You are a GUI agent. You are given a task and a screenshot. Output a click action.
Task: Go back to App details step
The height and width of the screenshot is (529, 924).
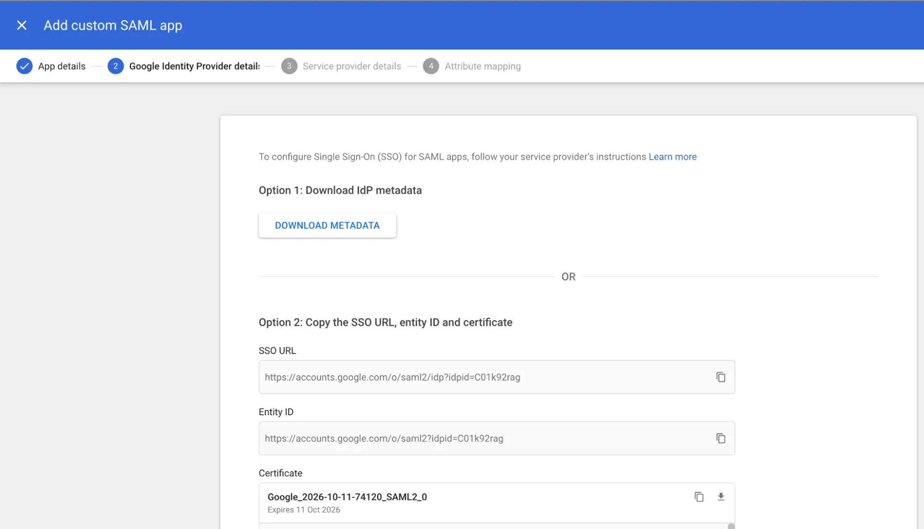pyautogui.click(x=61, y=66)
